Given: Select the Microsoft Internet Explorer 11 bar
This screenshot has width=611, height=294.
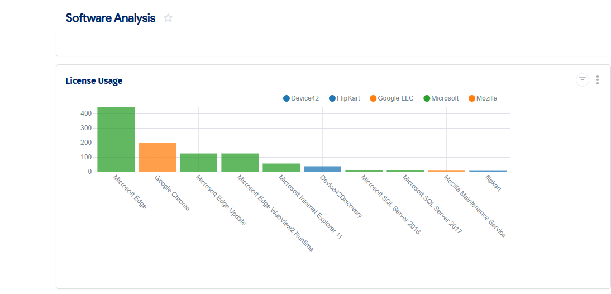Looking at the screenshot, I should point(281,168).
